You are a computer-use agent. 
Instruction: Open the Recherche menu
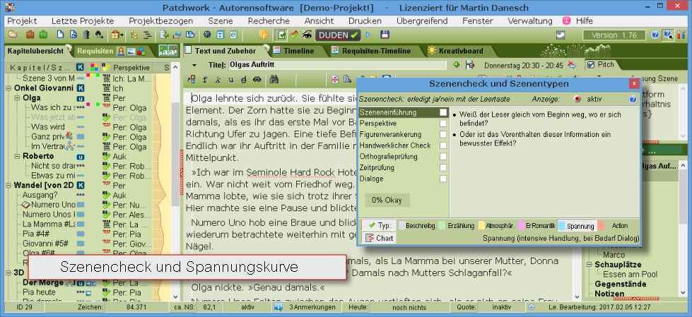point(269,20)
